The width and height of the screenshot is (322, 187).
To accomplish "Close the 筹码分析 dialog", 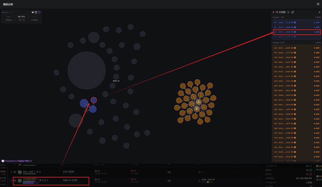I will click(x=318, y=4).
